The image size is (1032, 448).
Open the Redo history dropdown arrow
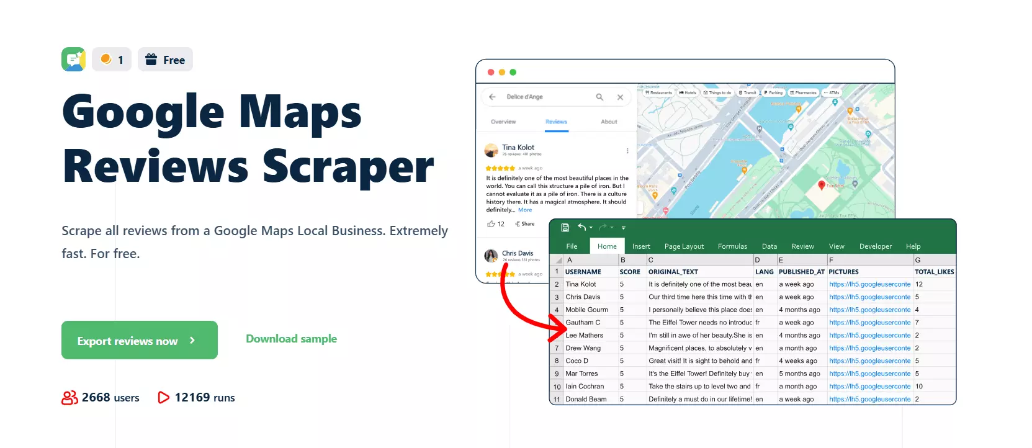point(611,228)
